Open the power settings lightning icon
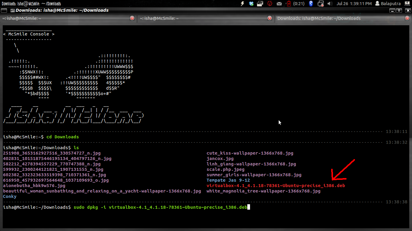The image size is (412, 231). (x=242, y=4)
